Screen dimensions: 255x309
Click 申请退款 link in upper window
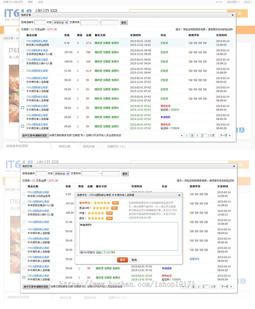click(x=166, y=117)
